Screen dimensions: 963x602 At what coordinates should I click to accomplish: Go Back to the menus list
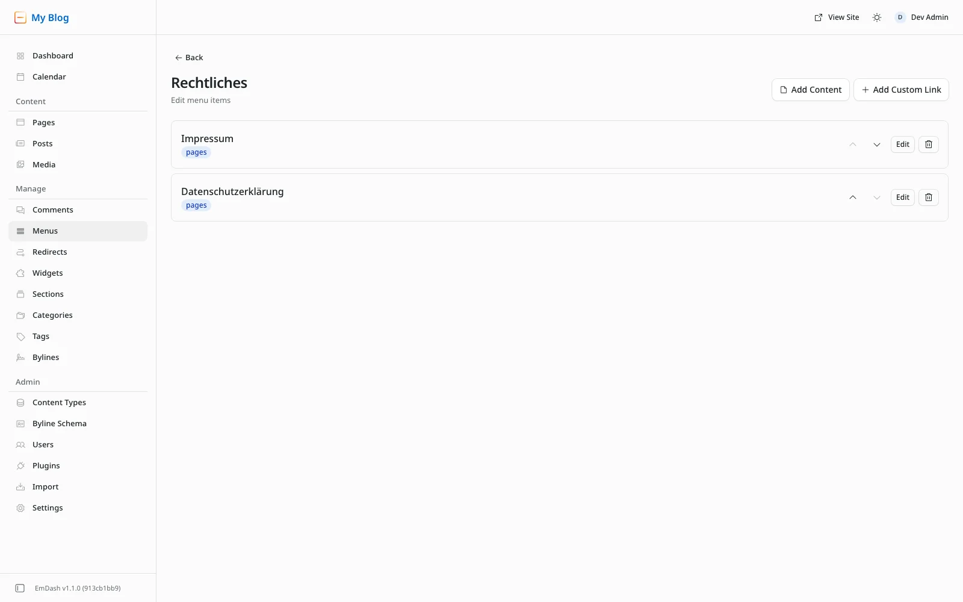(189, 58)
